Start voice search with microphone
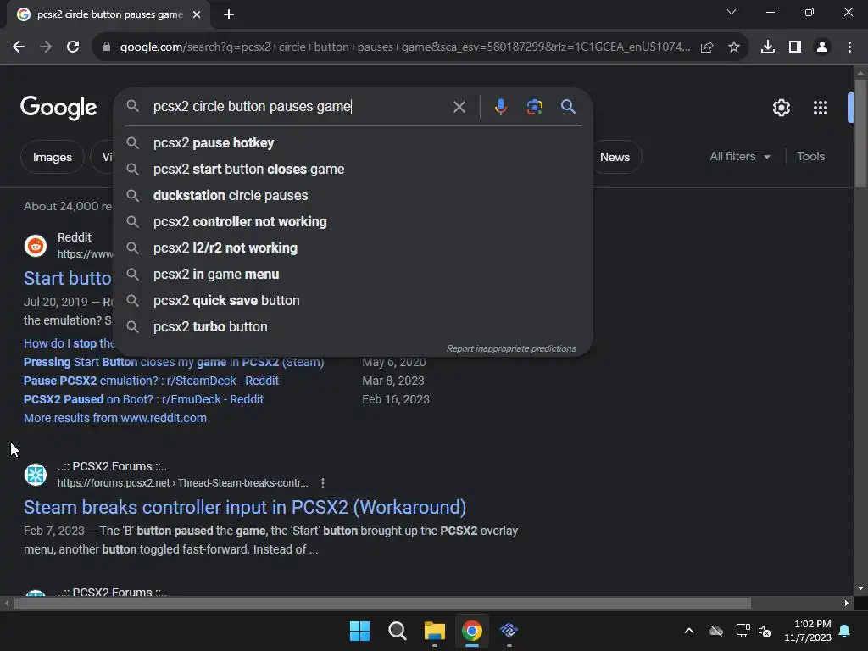 coord(500,106)
